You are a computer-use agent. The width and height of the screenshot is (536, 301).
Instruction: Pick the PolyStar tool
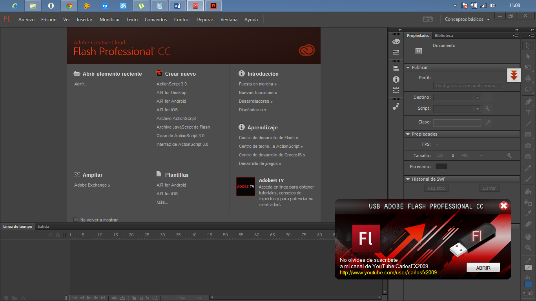pos(528,157)
